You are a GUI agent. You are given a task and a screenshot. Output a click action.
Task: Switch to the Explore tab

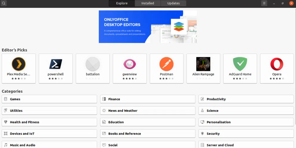coord(122,3)
